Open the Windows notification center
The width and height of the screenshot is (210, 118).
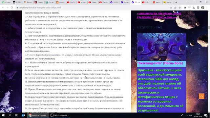(x=206, y=115)
